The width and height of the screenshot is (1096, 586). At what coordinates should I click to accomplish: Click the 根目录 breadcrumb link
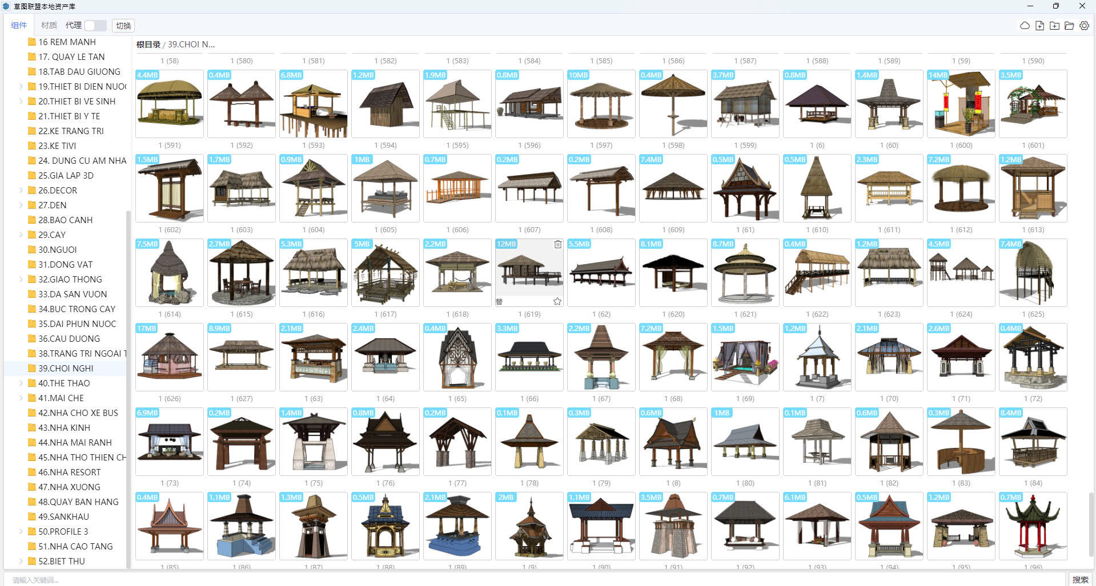[x=148, y=45]
